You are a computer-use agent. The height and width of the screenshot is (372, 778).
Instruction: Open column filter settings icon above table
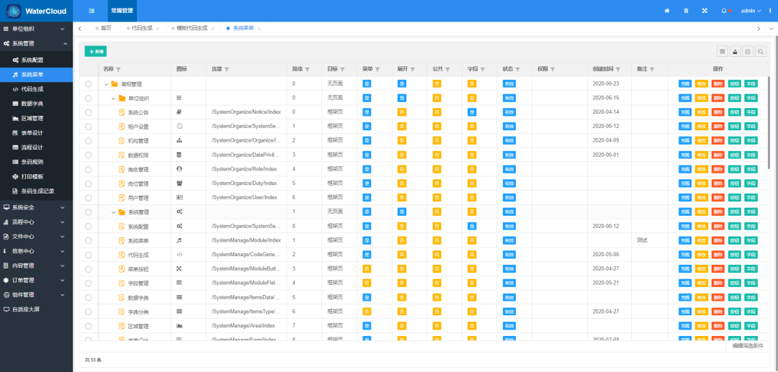pos(722,52)
